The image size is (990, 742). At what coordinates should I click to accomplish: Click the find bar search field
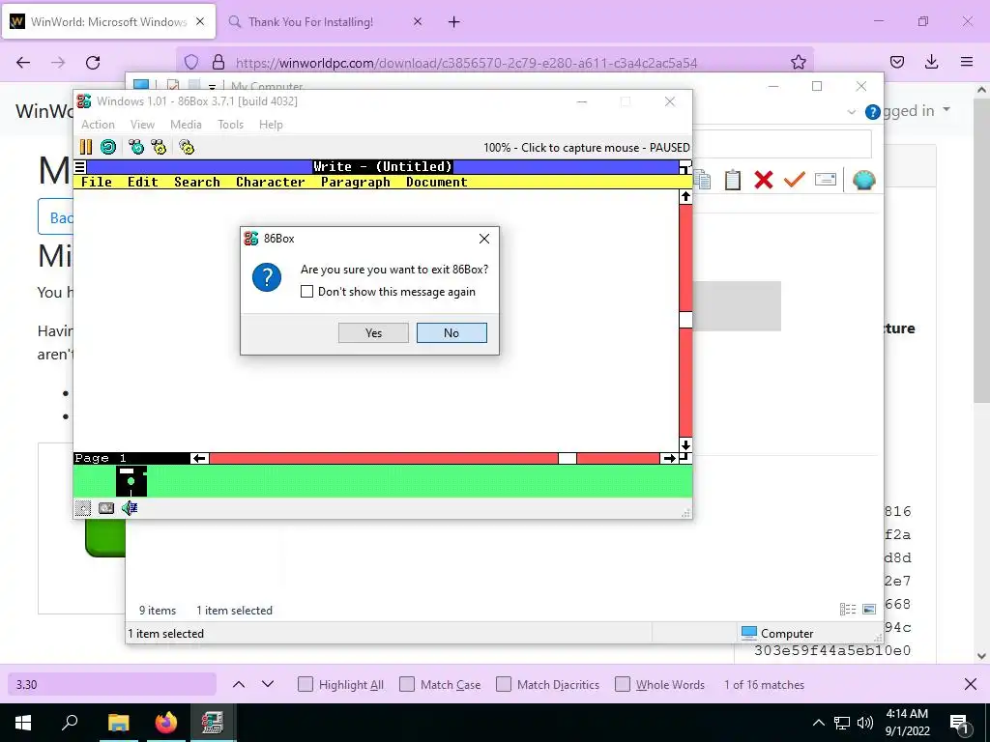pos(112,685)
